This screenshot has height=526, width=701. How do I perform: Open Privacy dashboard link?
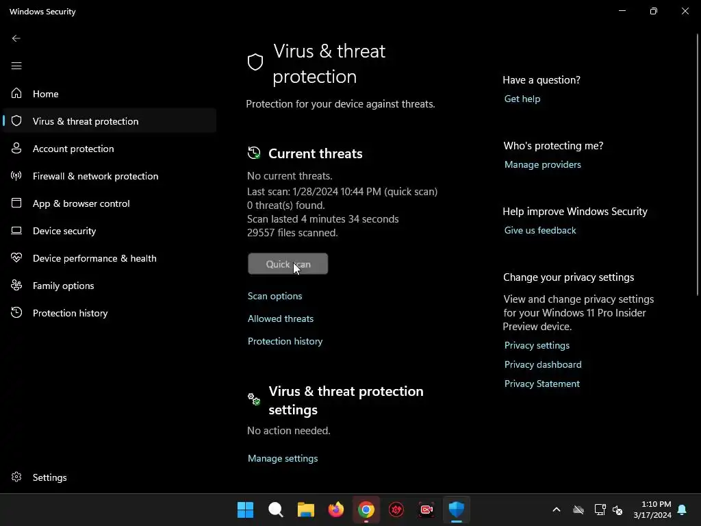543,364
